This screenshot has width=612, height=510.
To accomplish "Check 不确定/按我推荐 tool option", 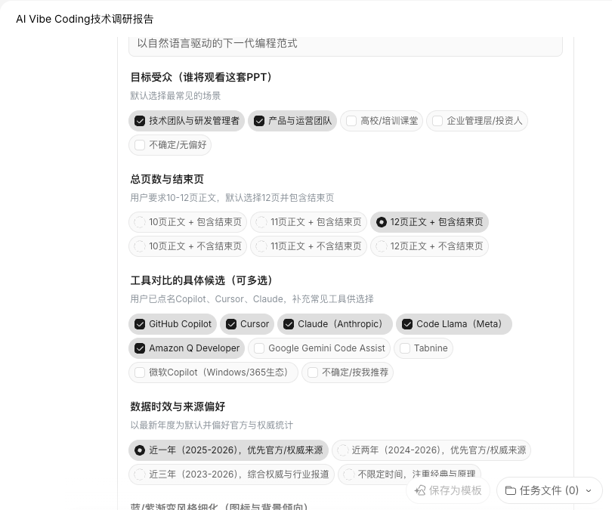I will [x=348, y=372].
